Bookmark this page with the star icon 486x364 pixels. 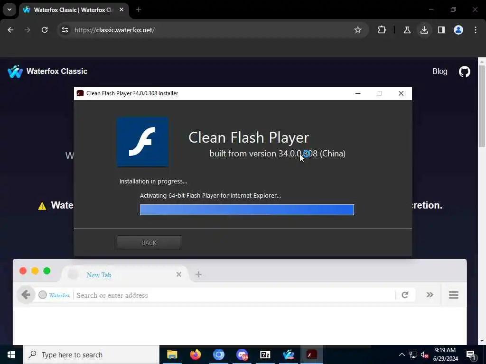point(358,30)
